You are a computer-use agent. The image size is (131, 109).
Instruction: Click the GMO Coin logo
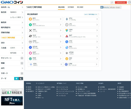12,2
